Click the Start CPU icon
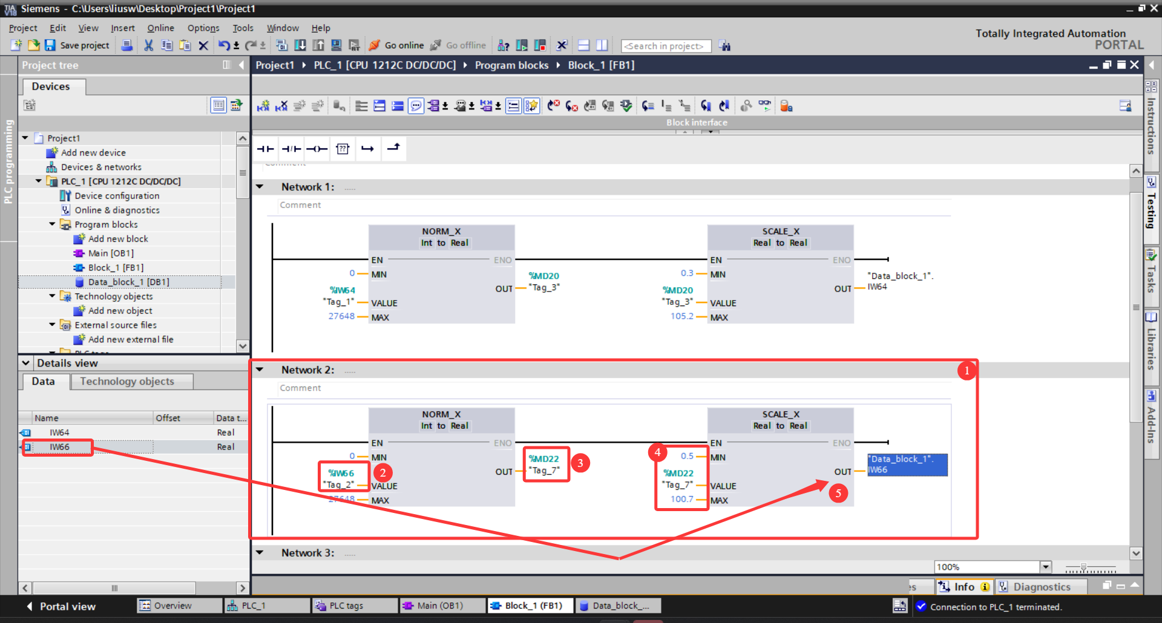 coord(522,45)
